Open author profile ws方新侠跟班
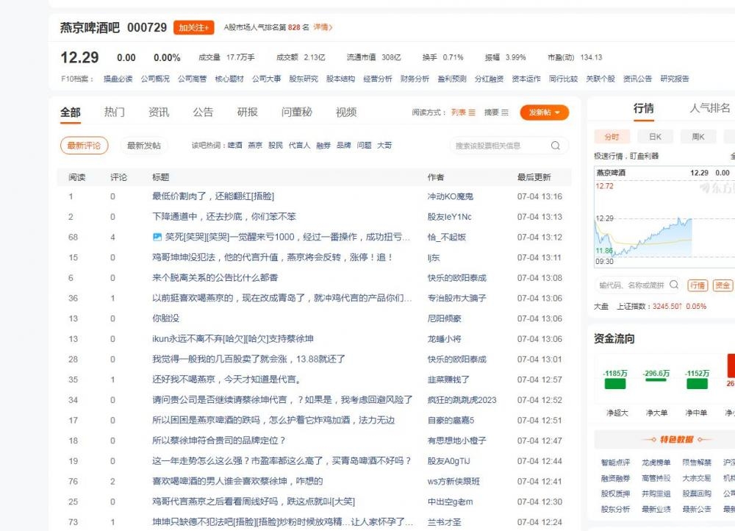 coord(453,481)
